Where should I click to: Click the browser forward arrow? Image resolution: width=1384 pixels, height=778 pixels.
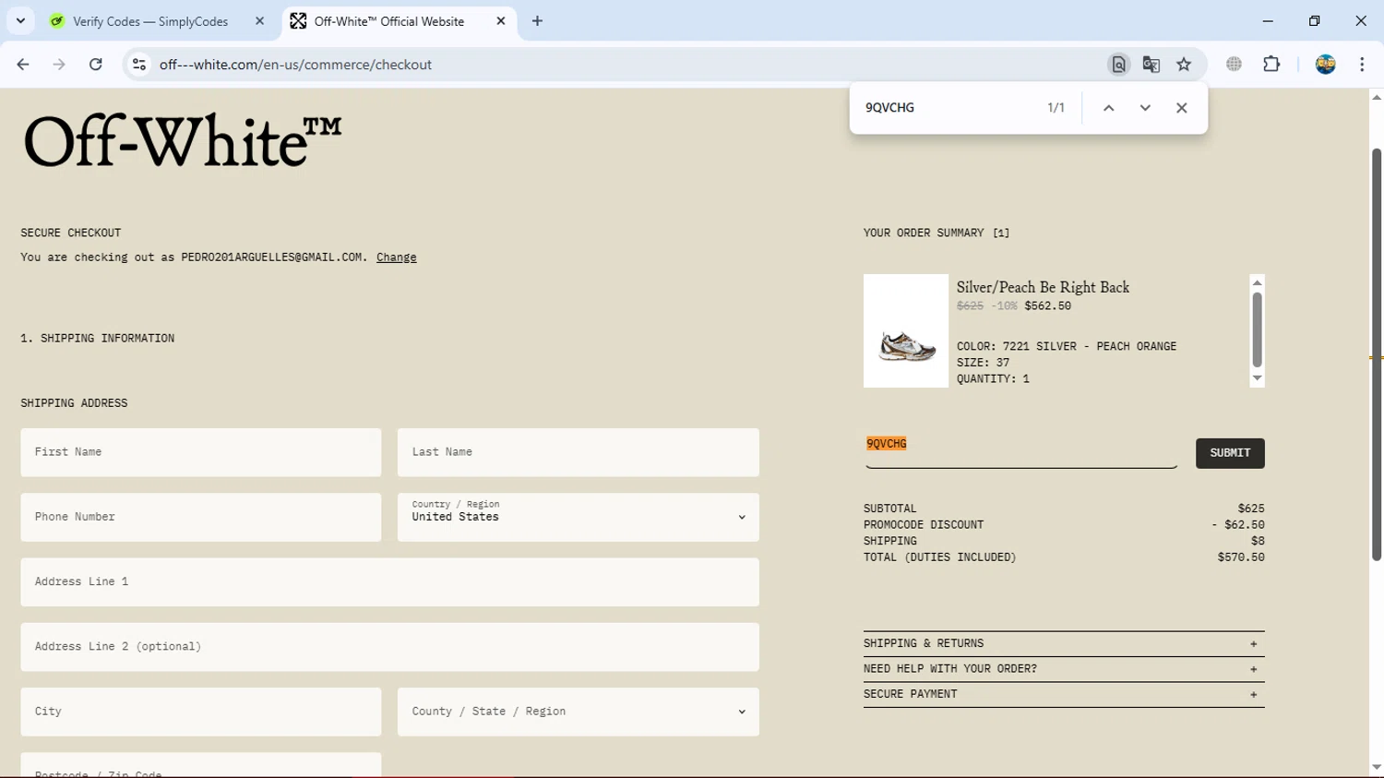tap(59, 65)
